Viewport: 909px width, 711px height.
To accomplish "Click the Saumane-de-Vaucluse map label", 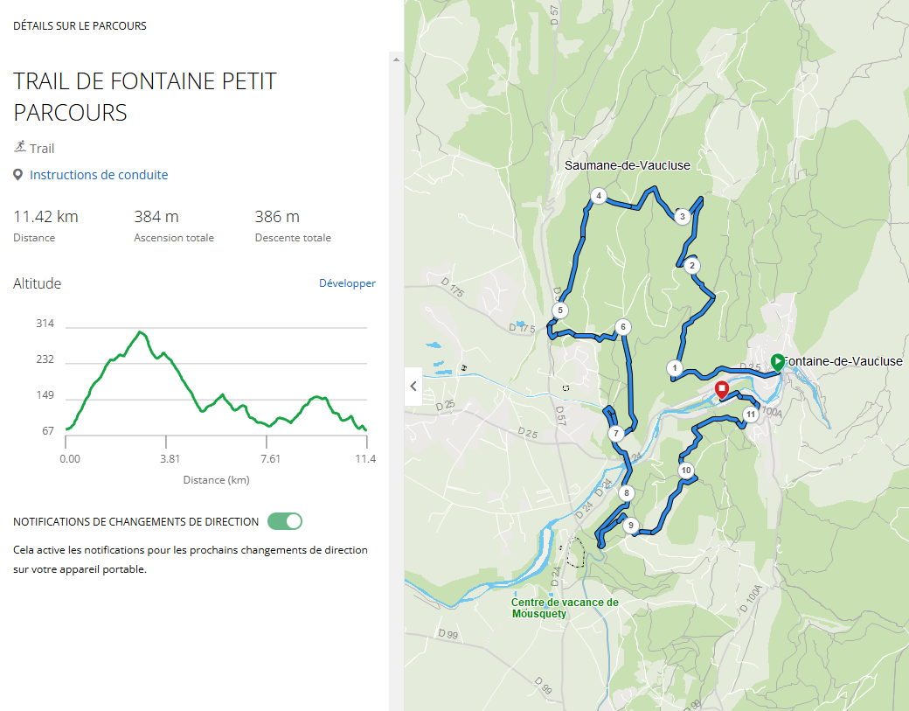I will (x=628, y=165).
